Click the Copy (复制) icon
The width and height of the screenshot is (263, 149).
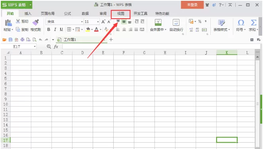pyautogui.click(x=18, y=29)
